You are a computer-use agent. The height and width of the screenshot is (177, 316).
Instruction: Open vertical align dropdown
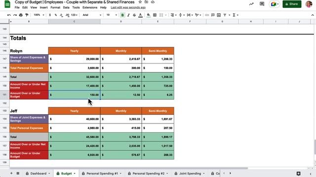coord(181,15)
